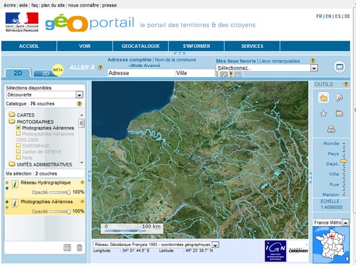The image size is (356, 266).
Task: Select the pan hand tool in Outils
Action: [323, 98]
